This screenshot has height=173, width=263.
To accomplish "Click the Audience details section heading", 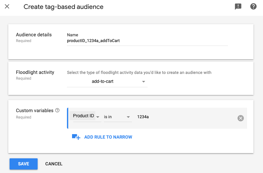I will coord(34,35).
